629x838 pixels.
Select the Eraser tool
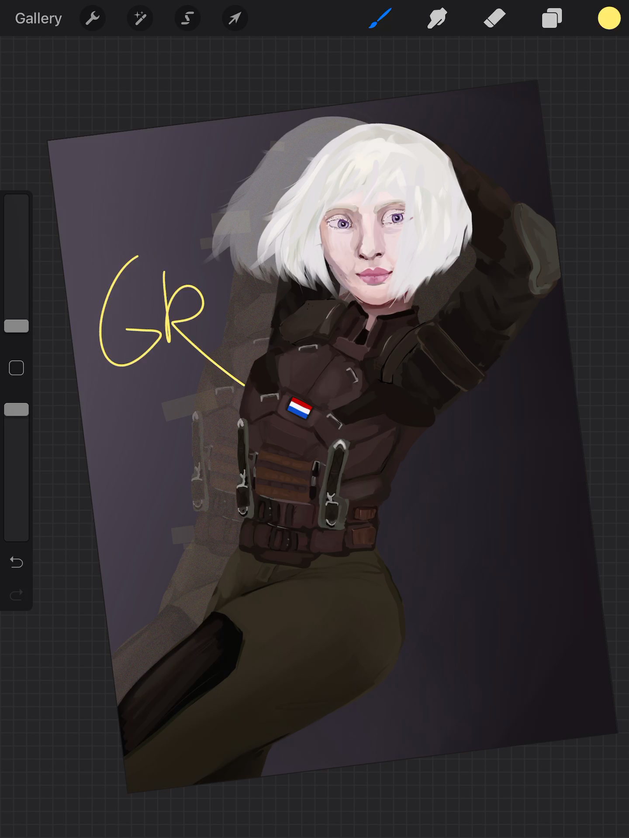pyautogui.click(x=494, y=18)
